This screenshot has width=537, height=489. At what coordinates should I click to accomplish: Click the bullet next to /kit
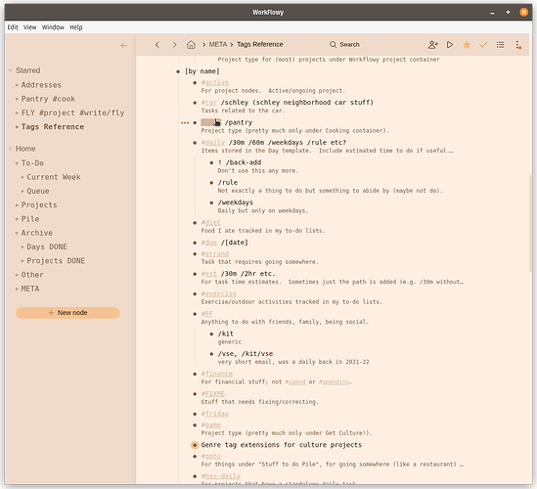(x=211, y=333)
